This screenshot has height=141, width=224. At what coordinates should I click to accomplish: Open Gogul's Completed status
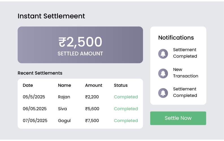point(126,121)
